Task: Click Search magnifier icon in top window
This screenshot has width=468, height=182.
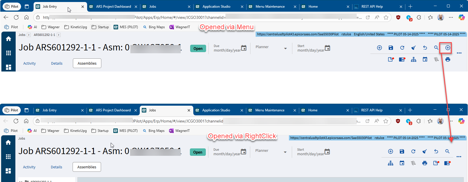Action: point(436,48)
